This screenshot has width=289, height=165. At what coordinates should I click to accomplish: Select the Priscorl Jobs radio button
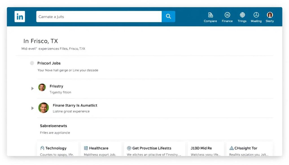click(32, 63)
